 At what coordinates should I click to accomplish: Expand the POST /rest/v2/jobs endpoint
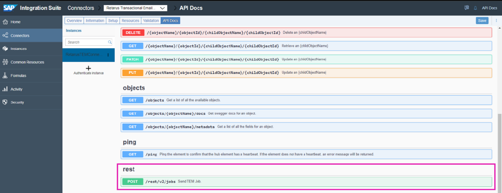[307, 181]
